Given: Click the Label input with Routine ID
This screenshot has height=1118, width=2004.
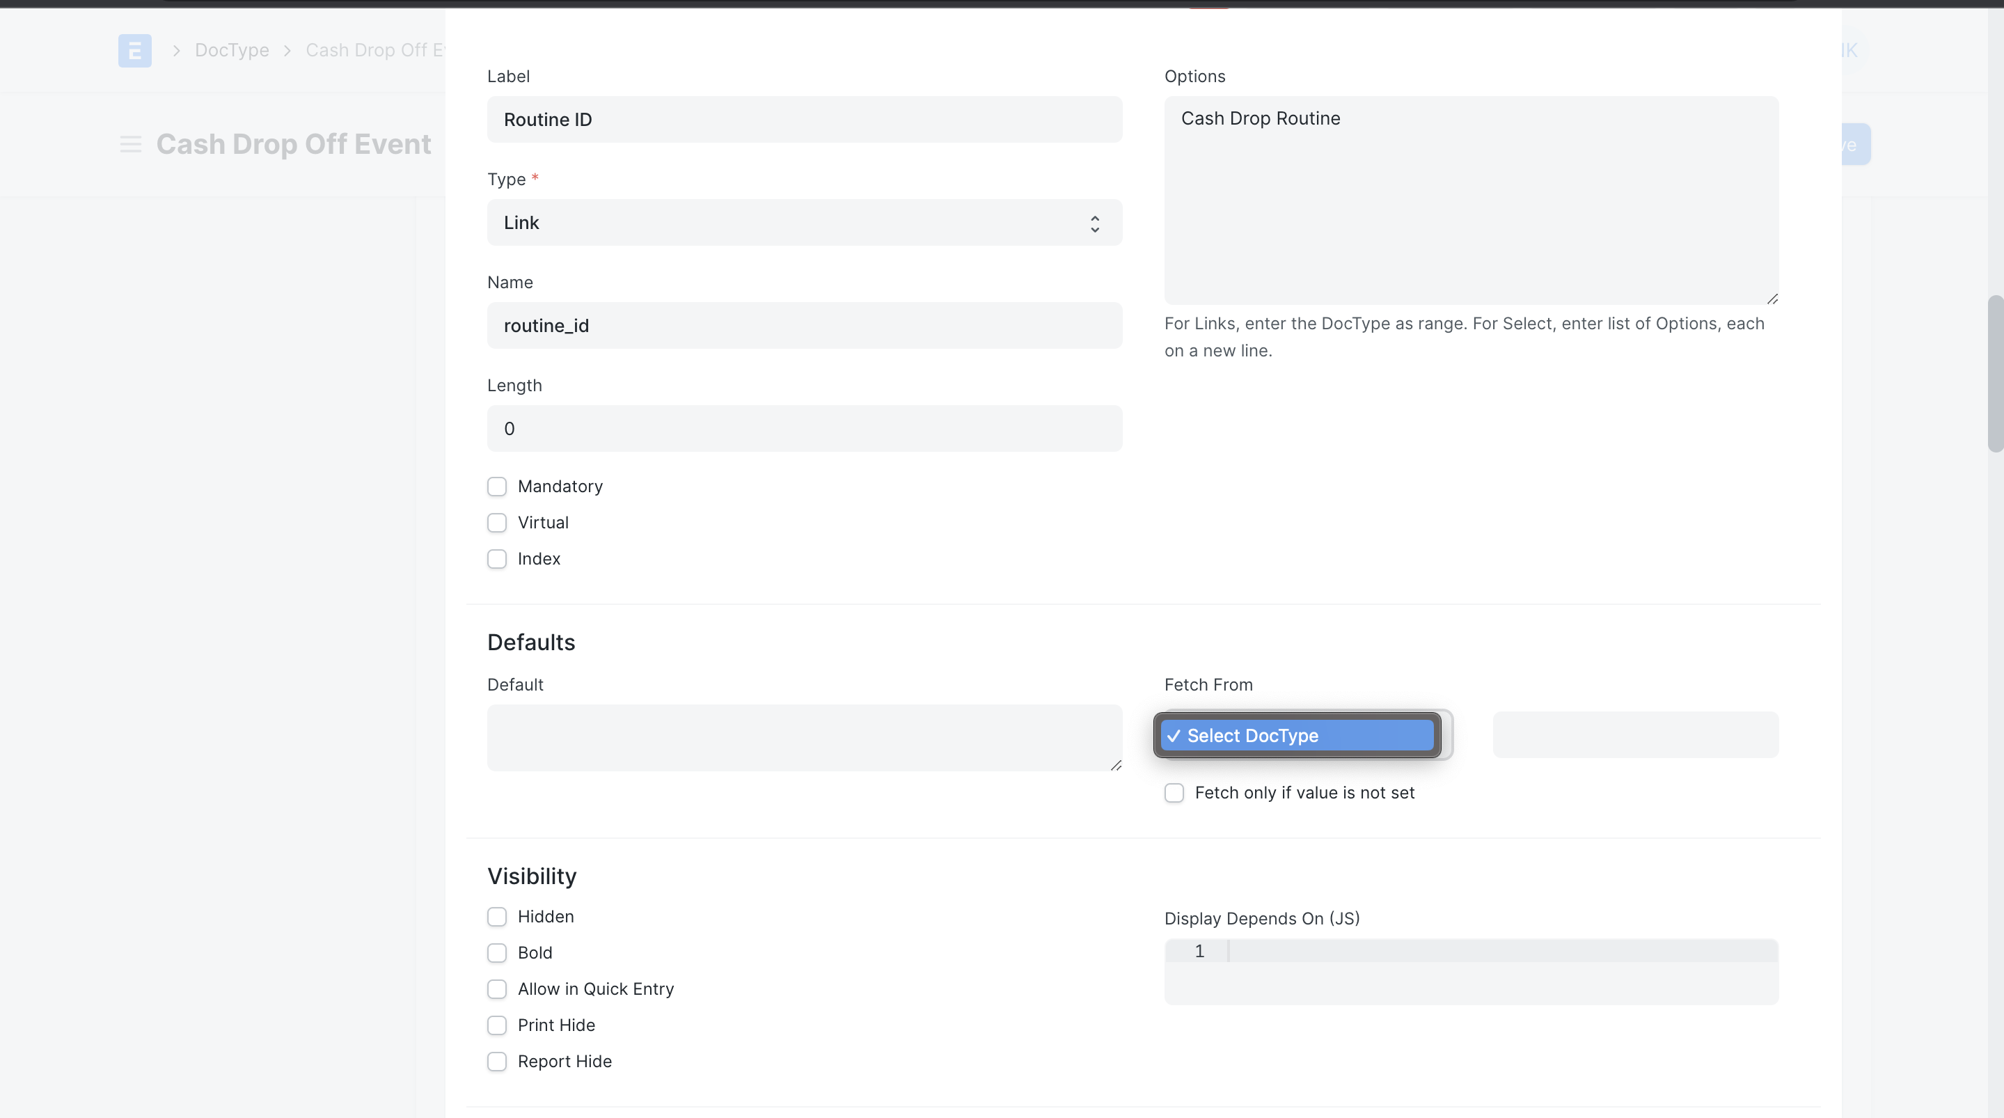Looking at the screenshot, I should (805, 120).
